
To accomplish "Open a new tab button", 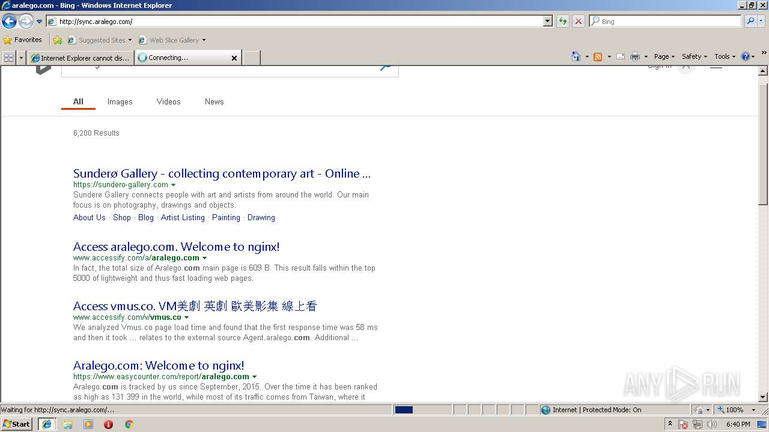I will pos(252,58).
